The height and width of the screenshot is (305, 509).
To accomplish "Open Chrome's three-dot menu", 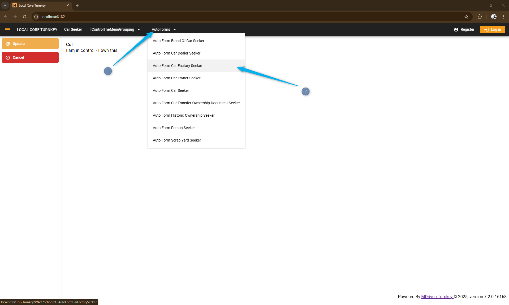I will [503, 17].
